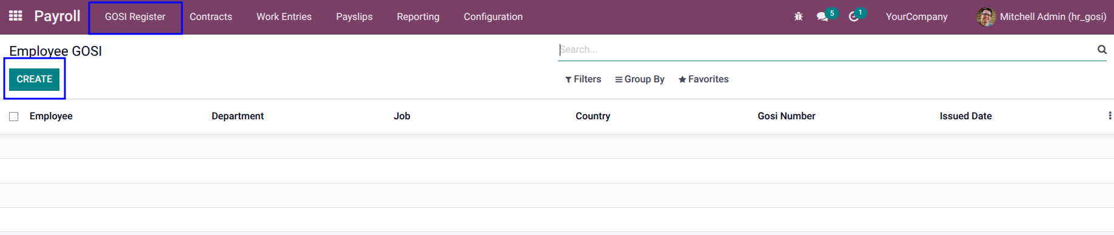The height and width of the screenshot is (235, 1114).
Task: Open the conversations chat icon
Action: tap(822, 16)
